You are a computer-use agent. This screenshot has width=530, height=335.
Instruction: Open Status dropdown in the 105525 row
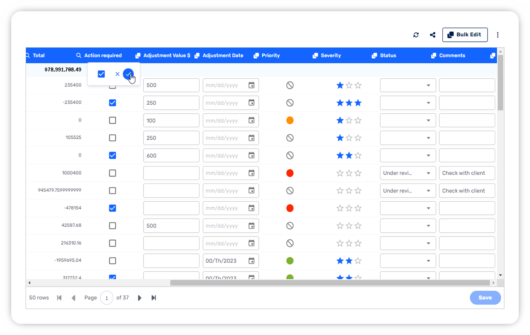click(408, 138)
